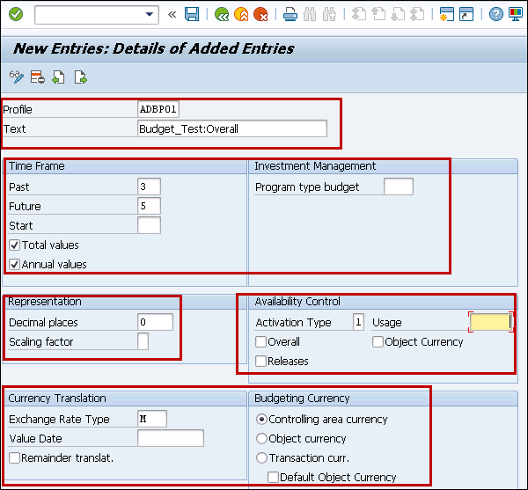
Task: Enable the Object Currency checkbox
Action: (378, 341)
